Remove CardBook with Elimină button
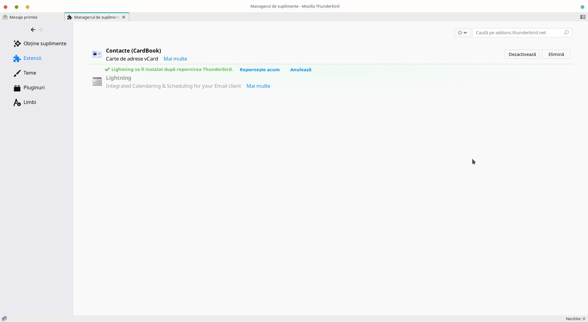The height and width of the screenshot is (322, 588). [x=556, y=54]
